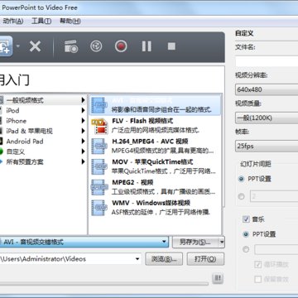Select the custom music file radio
This screenshot has width=298, height=298.
pos(246,249)
